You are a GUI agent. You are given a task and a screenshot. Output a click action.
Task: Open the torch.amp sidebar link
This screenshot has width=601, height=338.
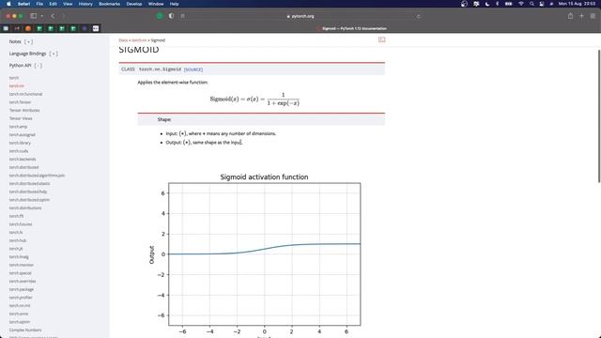pos(18,127)
